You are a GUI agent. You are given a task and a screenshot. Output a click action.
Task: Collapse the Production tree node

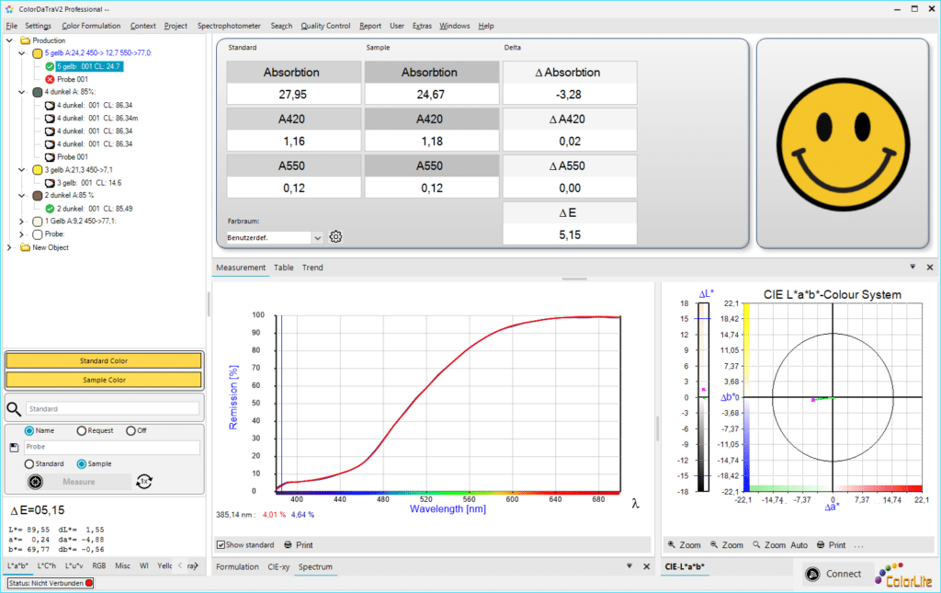[x=9, y=40]
